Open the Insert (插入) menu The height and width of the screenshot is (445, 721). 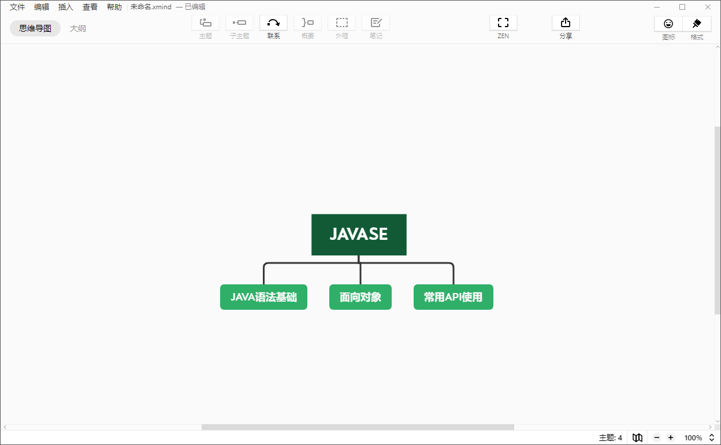tap(66, 7)
